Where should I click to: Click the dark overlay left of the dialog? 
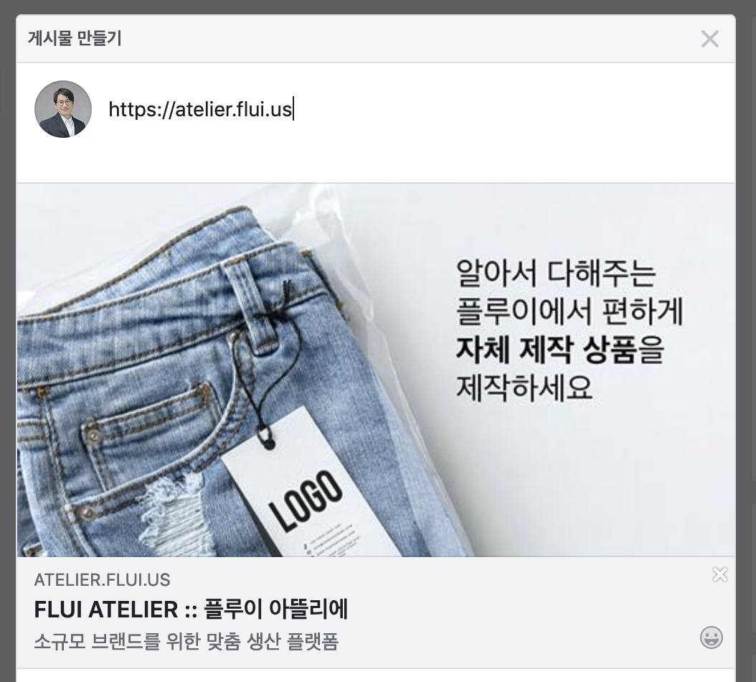[x=7, y=338]
